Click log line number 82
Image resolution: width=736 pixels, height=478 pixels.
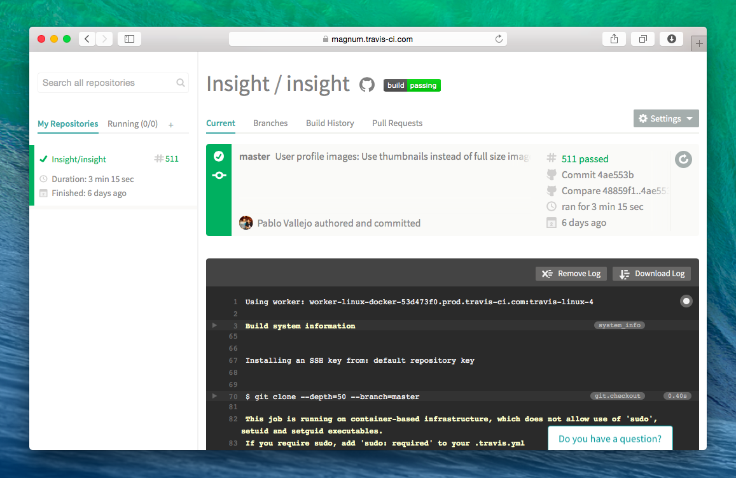tap(233, 419)
